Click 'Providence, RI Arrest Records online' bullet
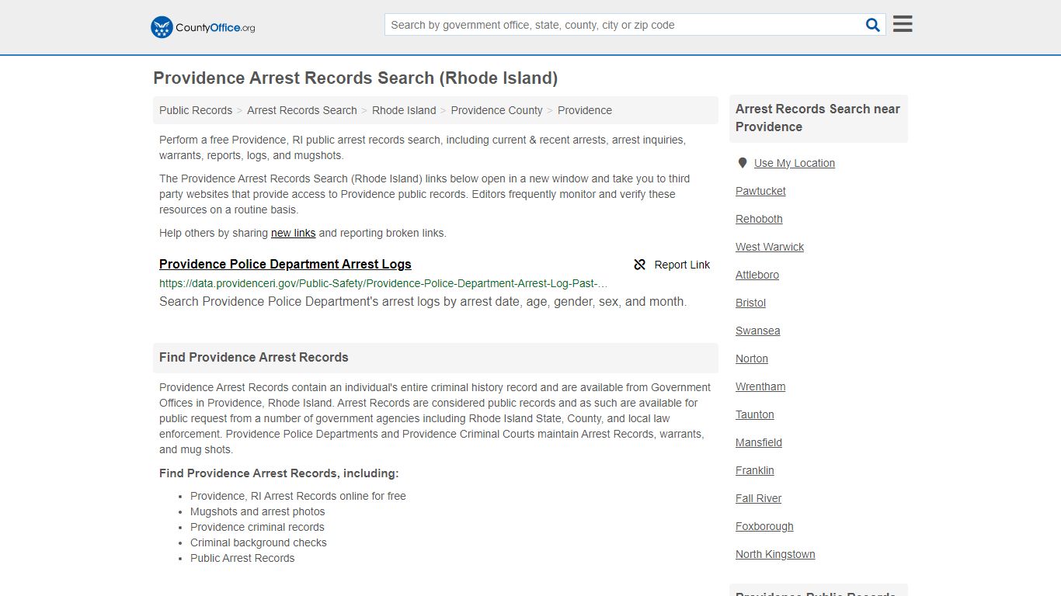 click(x=298, y=496)
